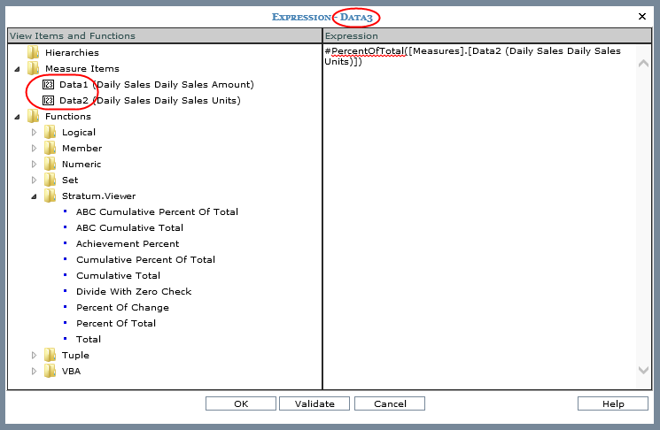Select the Total function item

click(x=89, y=340)
